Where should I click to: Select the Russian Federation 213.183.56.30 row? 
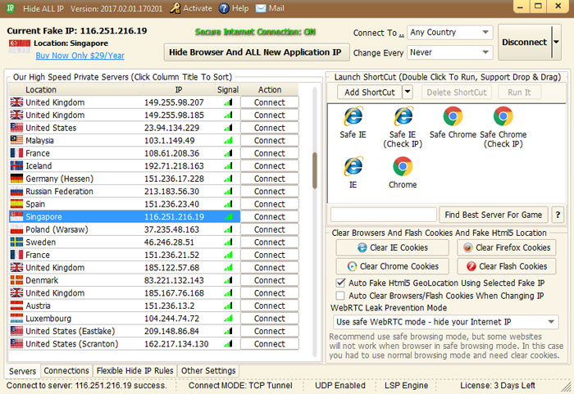click(125, 192)
